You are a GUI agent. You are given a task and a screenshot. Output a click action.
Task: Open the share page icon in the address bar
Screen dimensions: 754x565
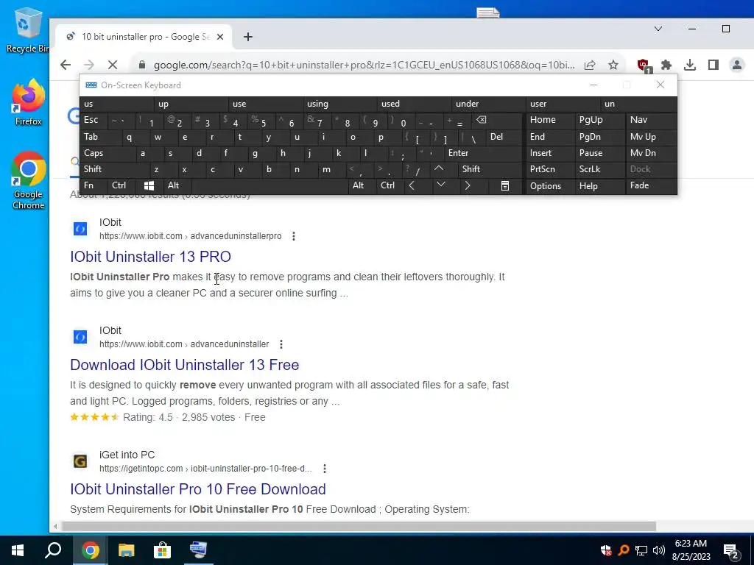click(x=590, y=65)
